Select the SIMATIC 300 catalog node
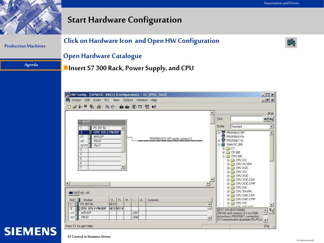Screen dimensions: 324x243 pos(234,144)
